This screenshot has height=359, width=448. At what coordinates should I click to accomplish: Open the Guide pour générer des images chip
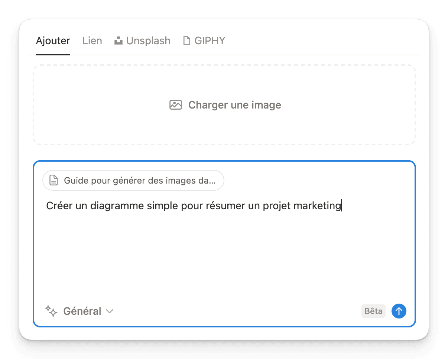(x=133, y=180)
